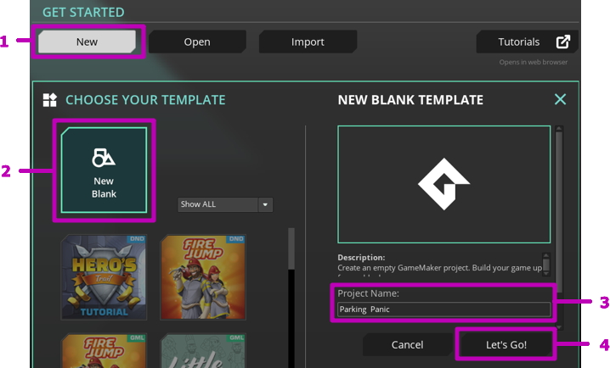Click the Project Name input field

tap(443, 309)
